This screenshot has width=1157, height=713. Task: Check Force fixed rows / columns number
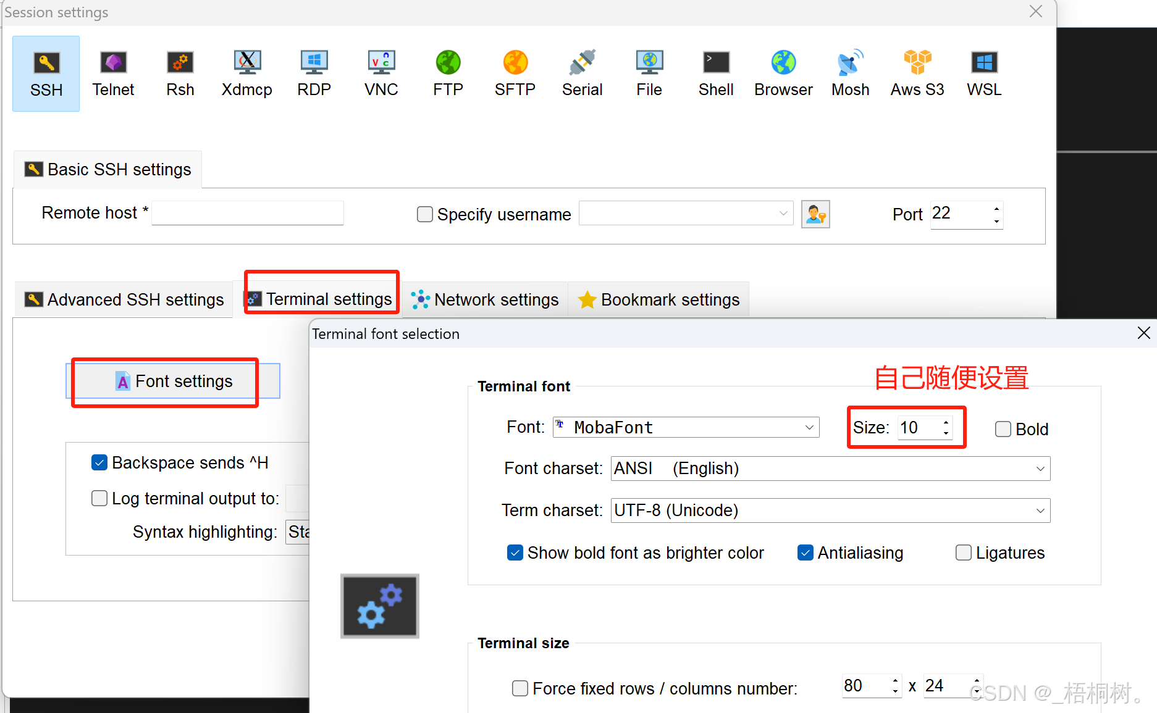click(520, 688)
